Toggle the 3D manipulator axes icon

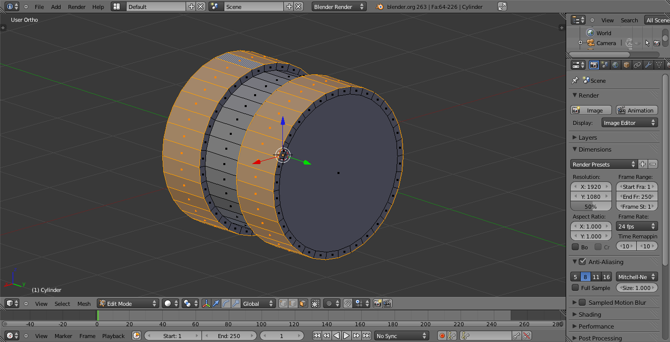pos(206,303)
